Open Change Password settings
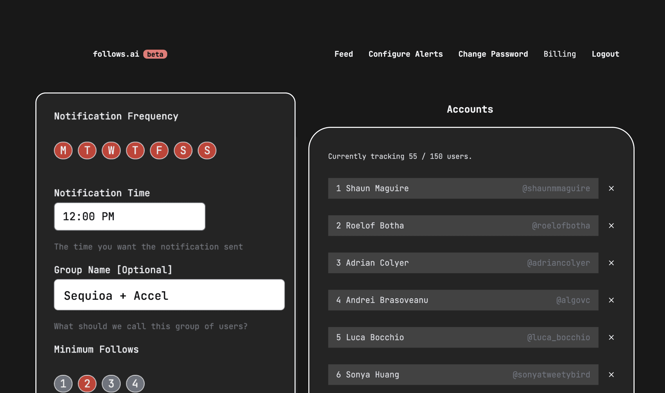The height and width of the screenshot is (393, 665). tap(493, 54)
